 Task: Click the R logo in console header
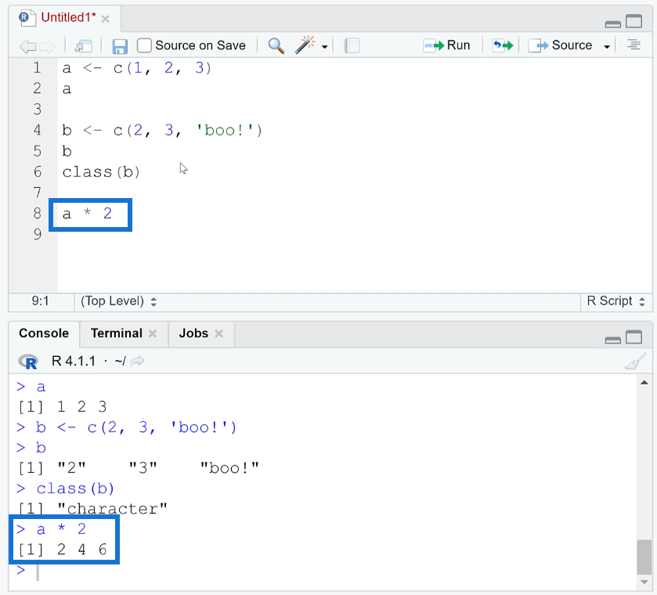tap(28, 361)
